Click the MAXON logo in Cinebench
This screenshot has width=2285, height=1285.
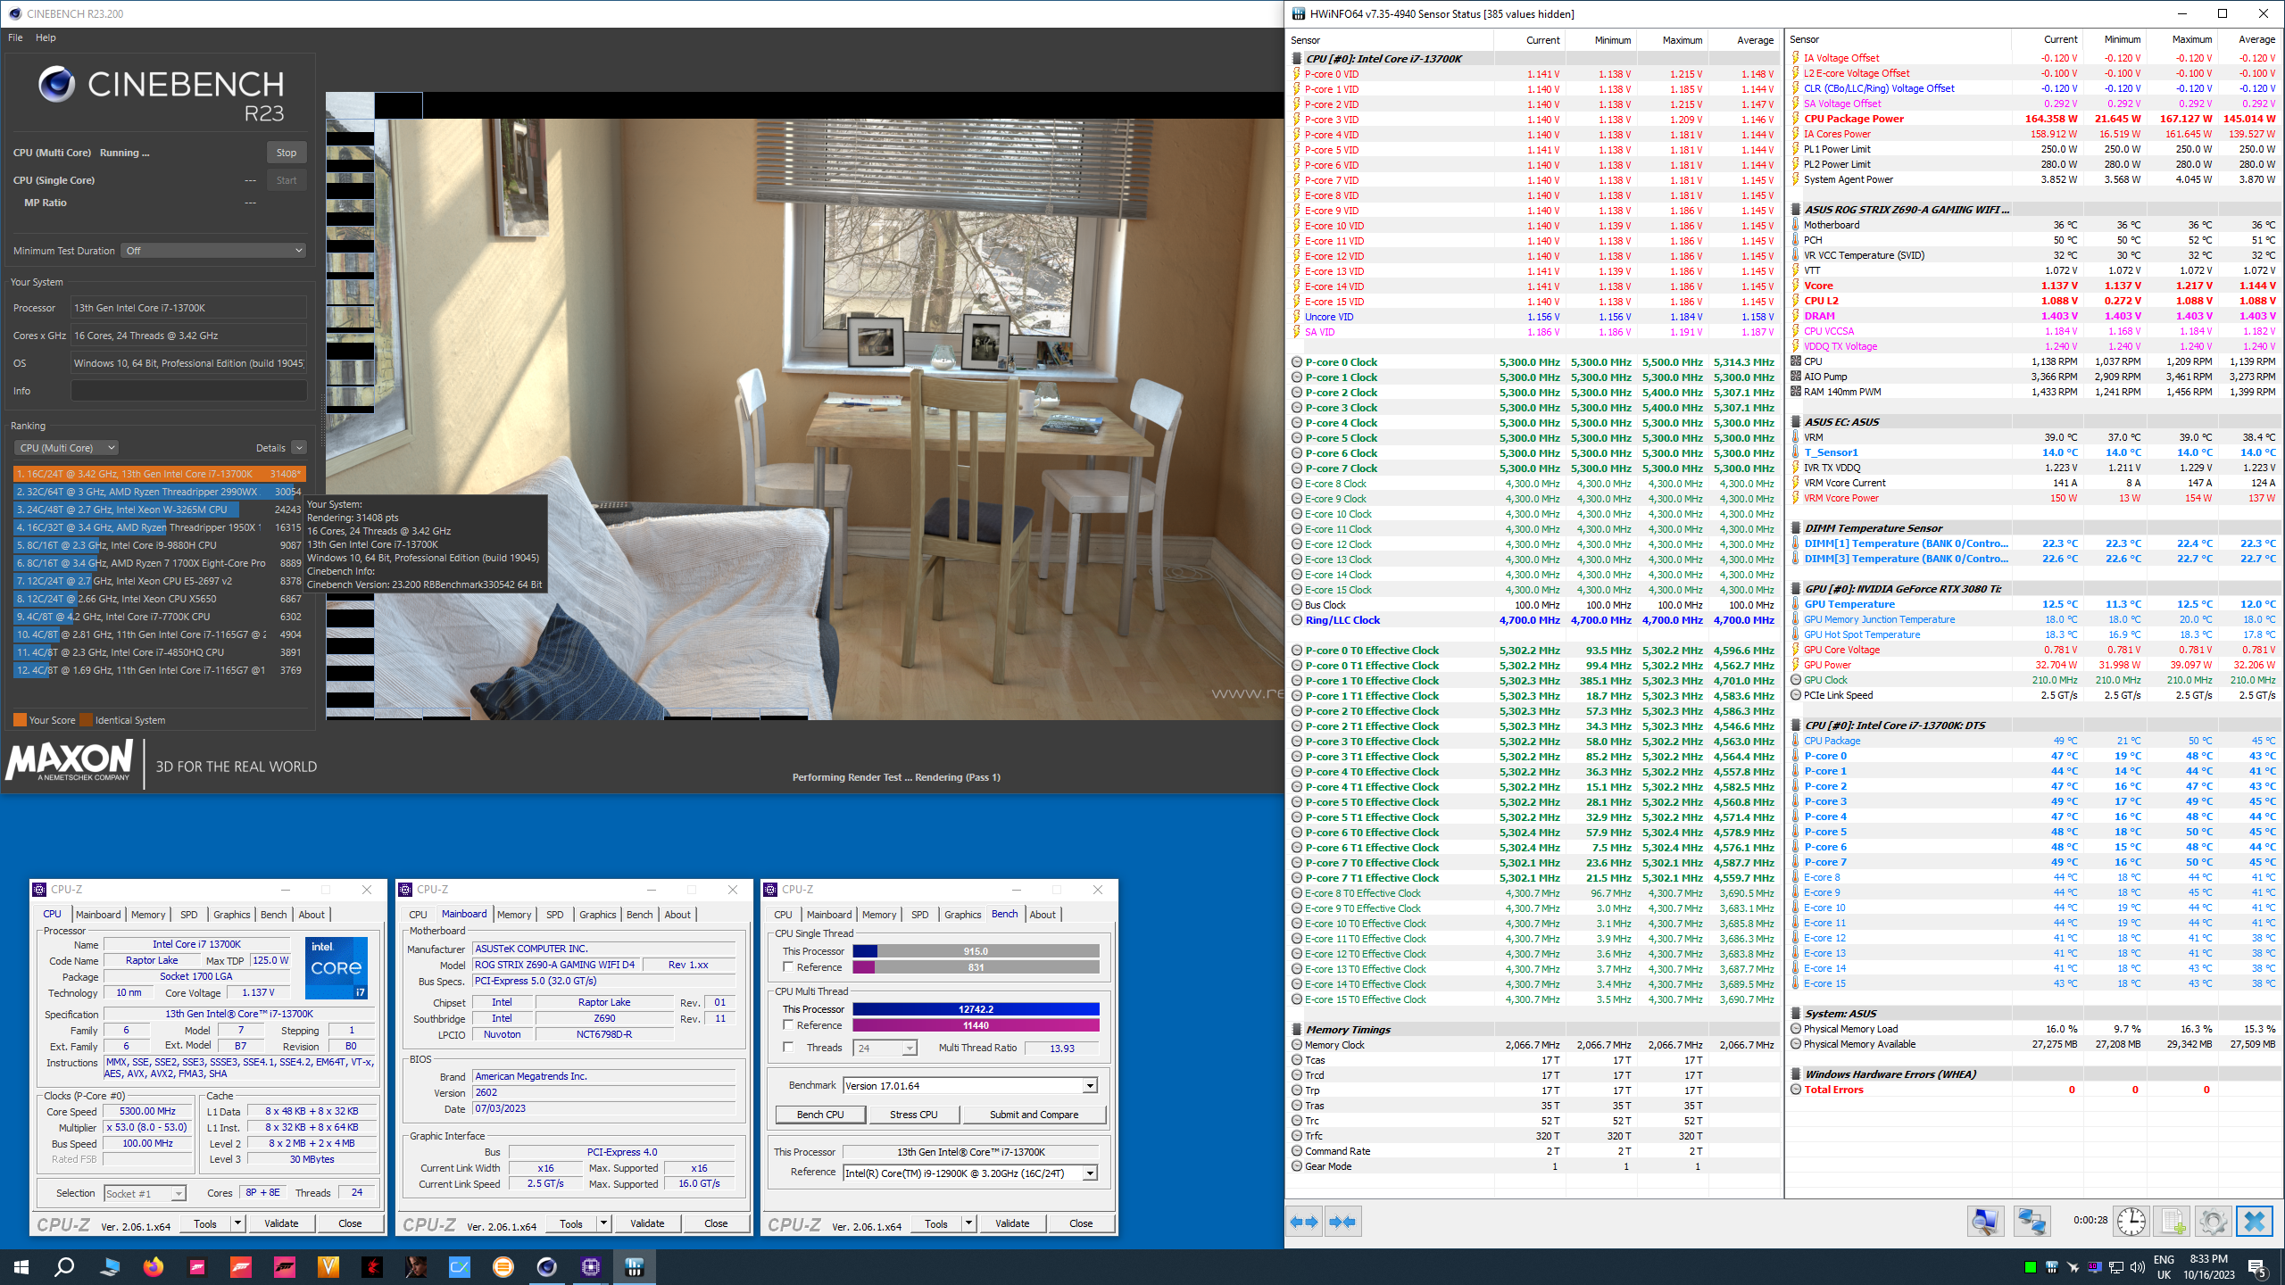70,762
